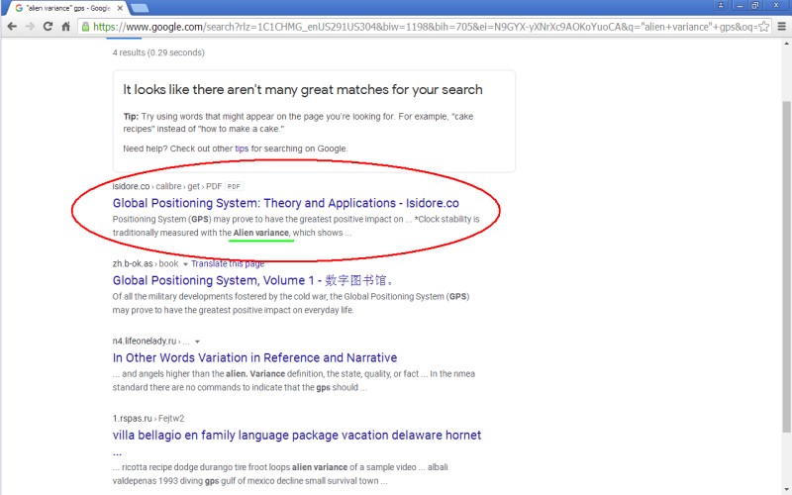This screenshot has width=792, height=495.
Task: Click the bold 'Alien variance' snippet text
Action: tap(260, 233)
